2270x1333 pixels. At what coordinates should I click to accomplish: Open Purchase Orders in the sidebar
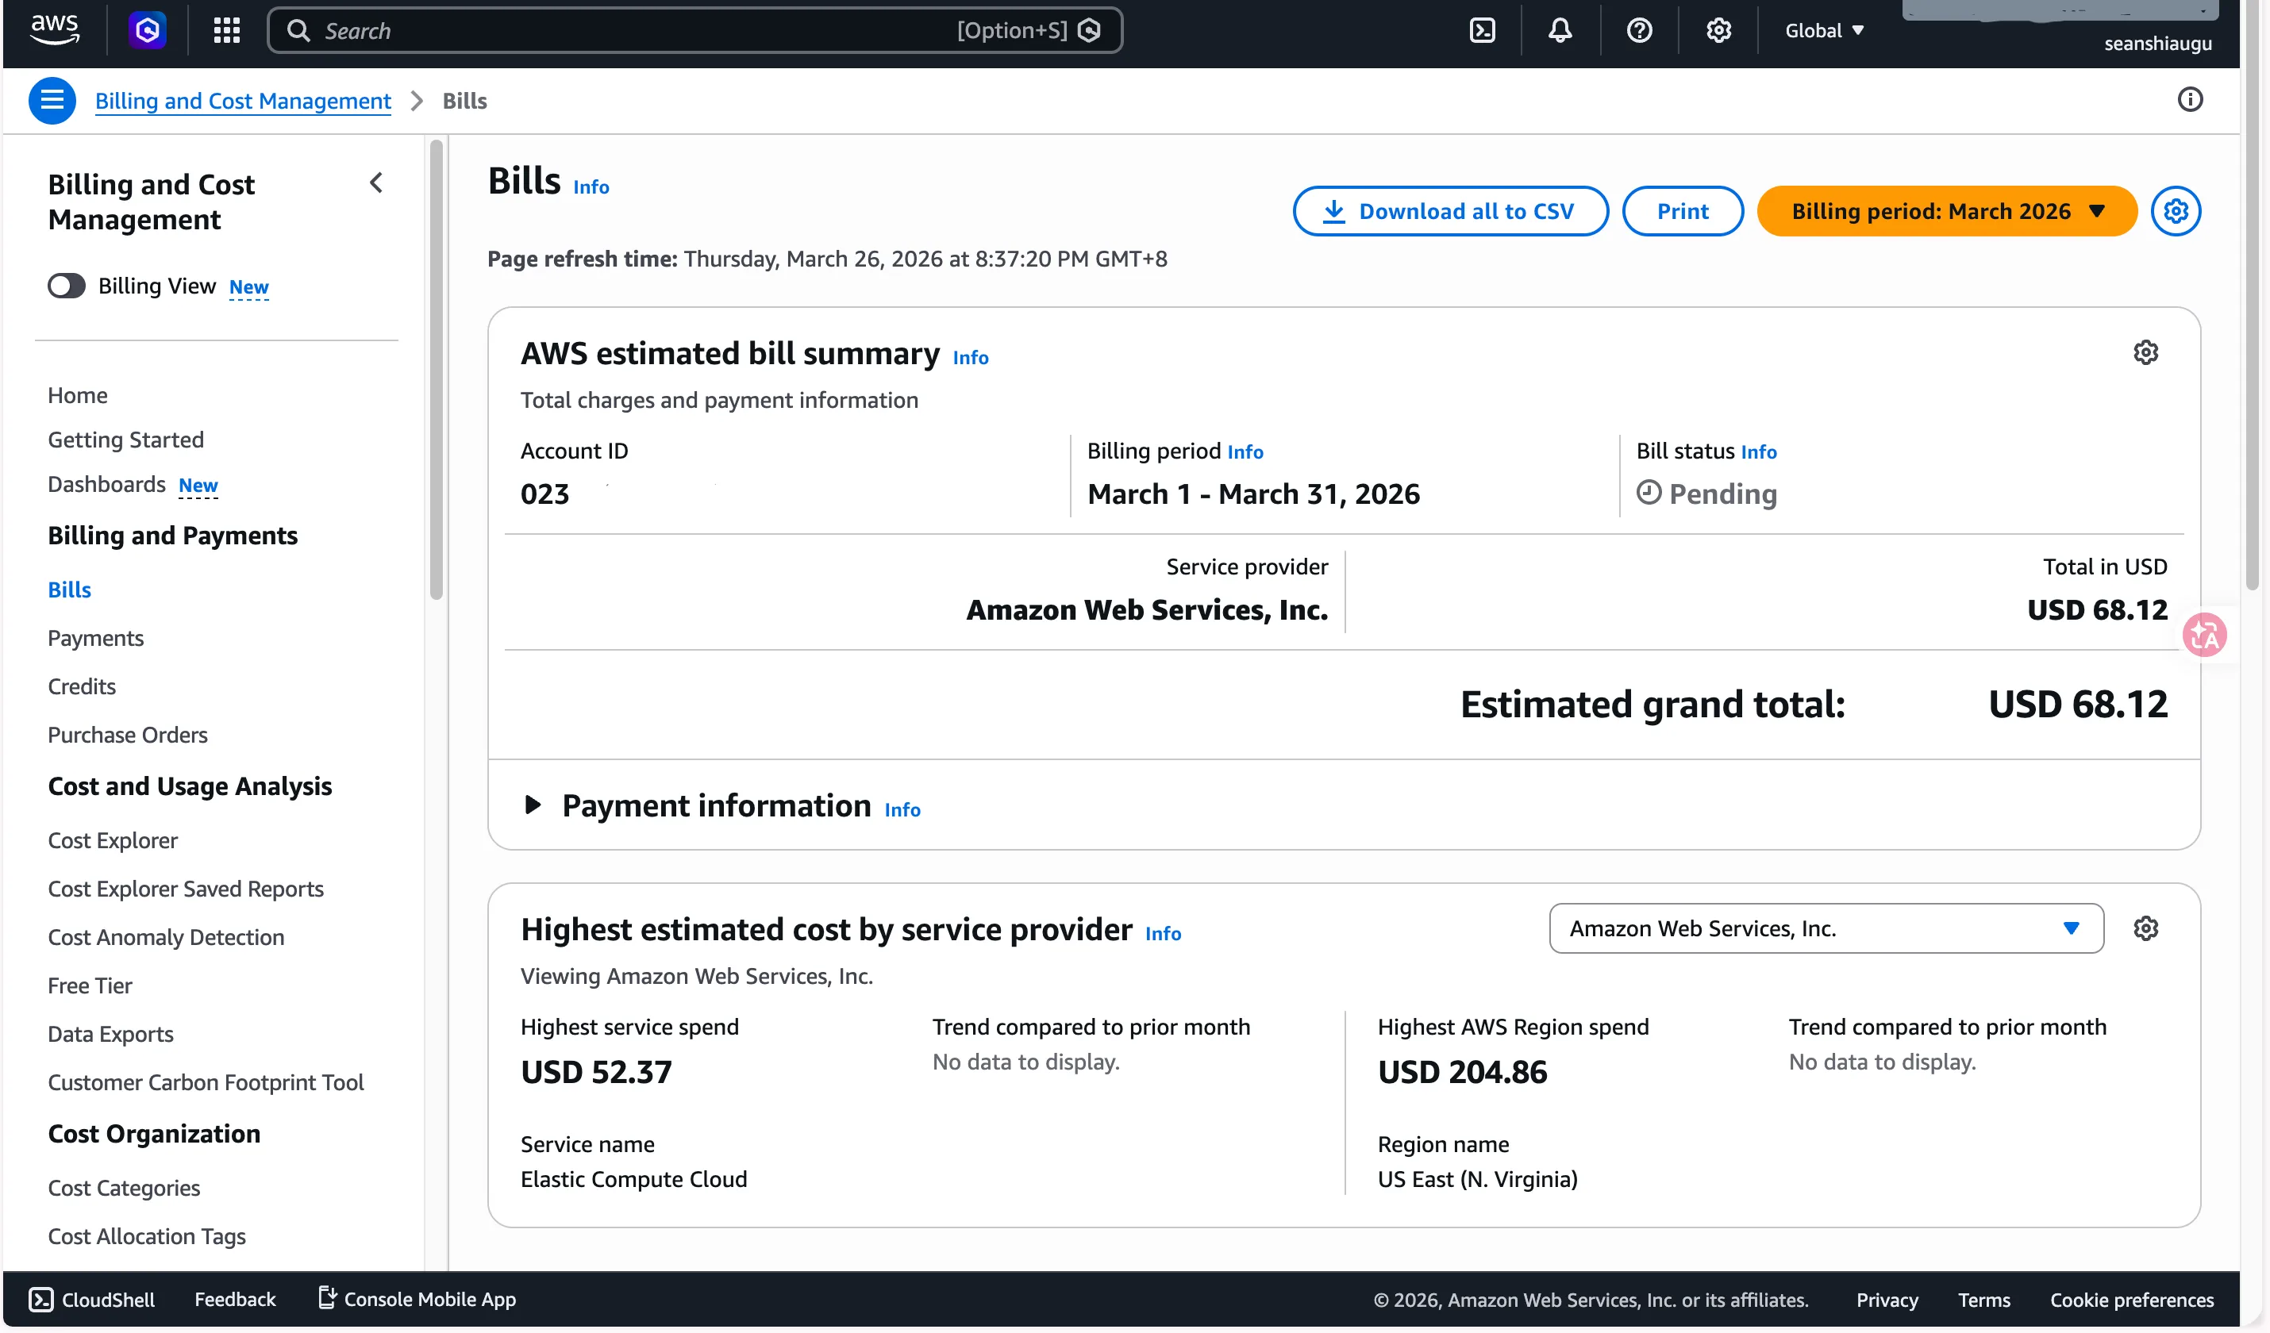point(128,735)
